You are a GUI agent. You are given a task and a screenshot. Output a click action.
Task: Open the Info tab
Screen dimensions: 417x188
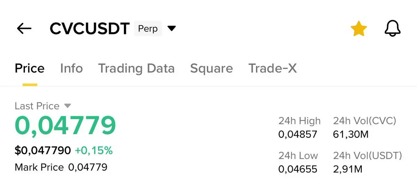(71, 68)
